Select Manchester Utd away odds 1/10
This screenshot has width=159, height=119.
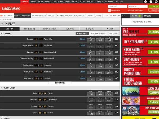click(x=109, y=53)
